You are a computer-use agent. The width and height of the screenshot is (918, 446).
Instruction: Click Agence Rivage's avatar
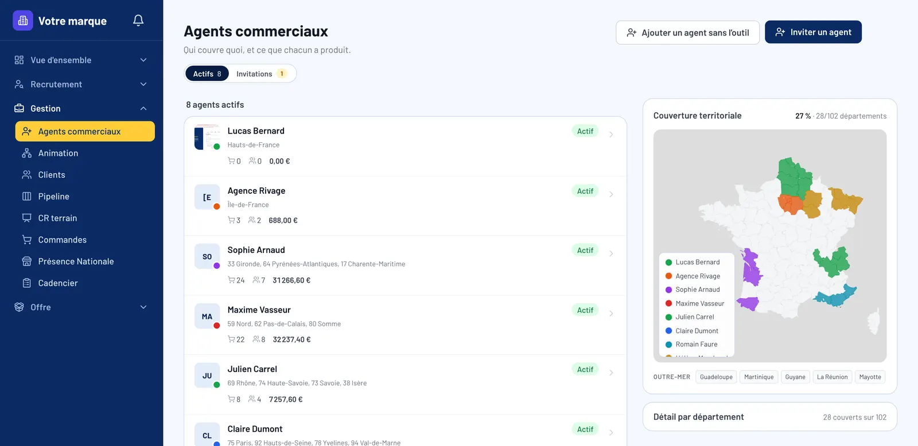click(x=207, y=197)
